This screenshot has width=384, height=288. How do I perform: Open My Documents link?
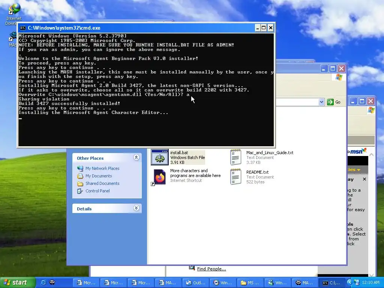pos(99,176)
